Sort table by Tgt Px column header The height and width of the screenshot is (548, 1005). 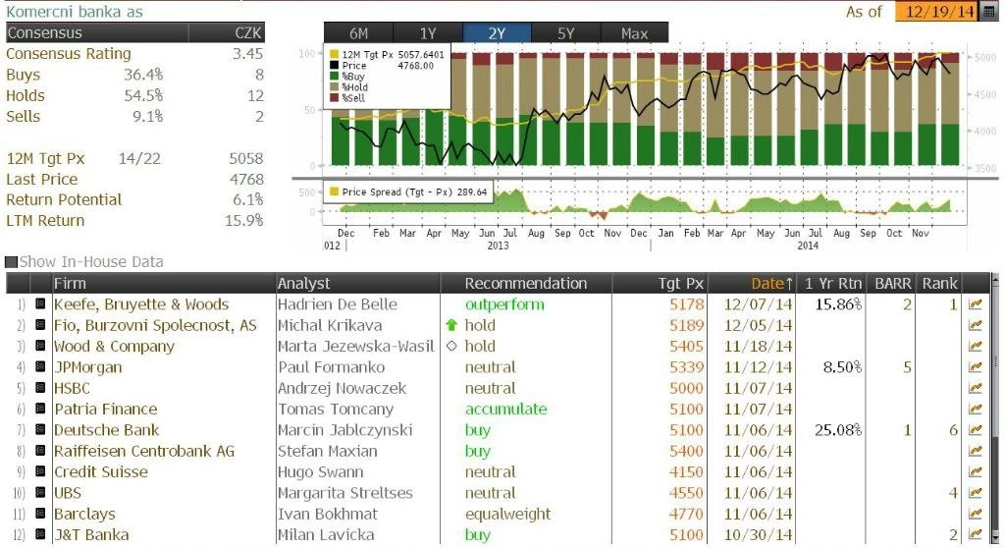click(660, 283)
